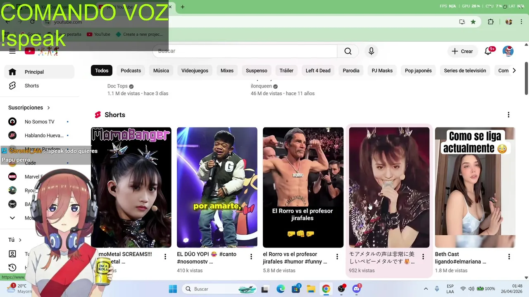Open the El Rorro vs profesor thumbnail
529x297 pixels.
point(303,187)
